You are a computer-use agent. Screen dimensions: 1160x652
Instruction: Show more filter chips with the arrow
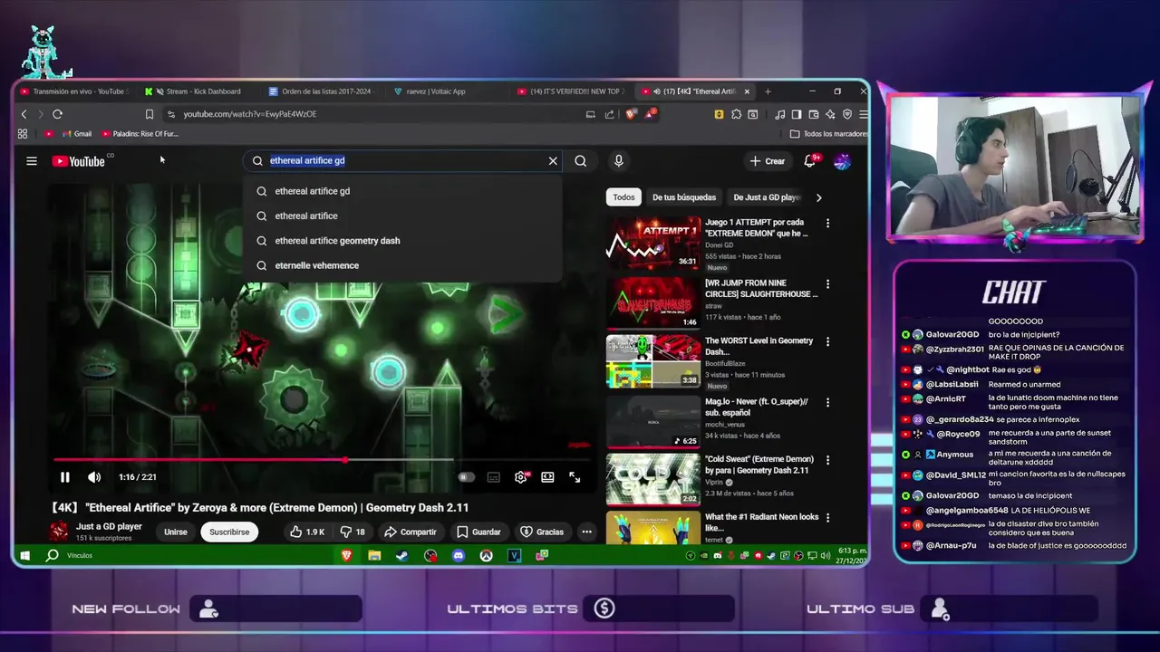(819, 197)
